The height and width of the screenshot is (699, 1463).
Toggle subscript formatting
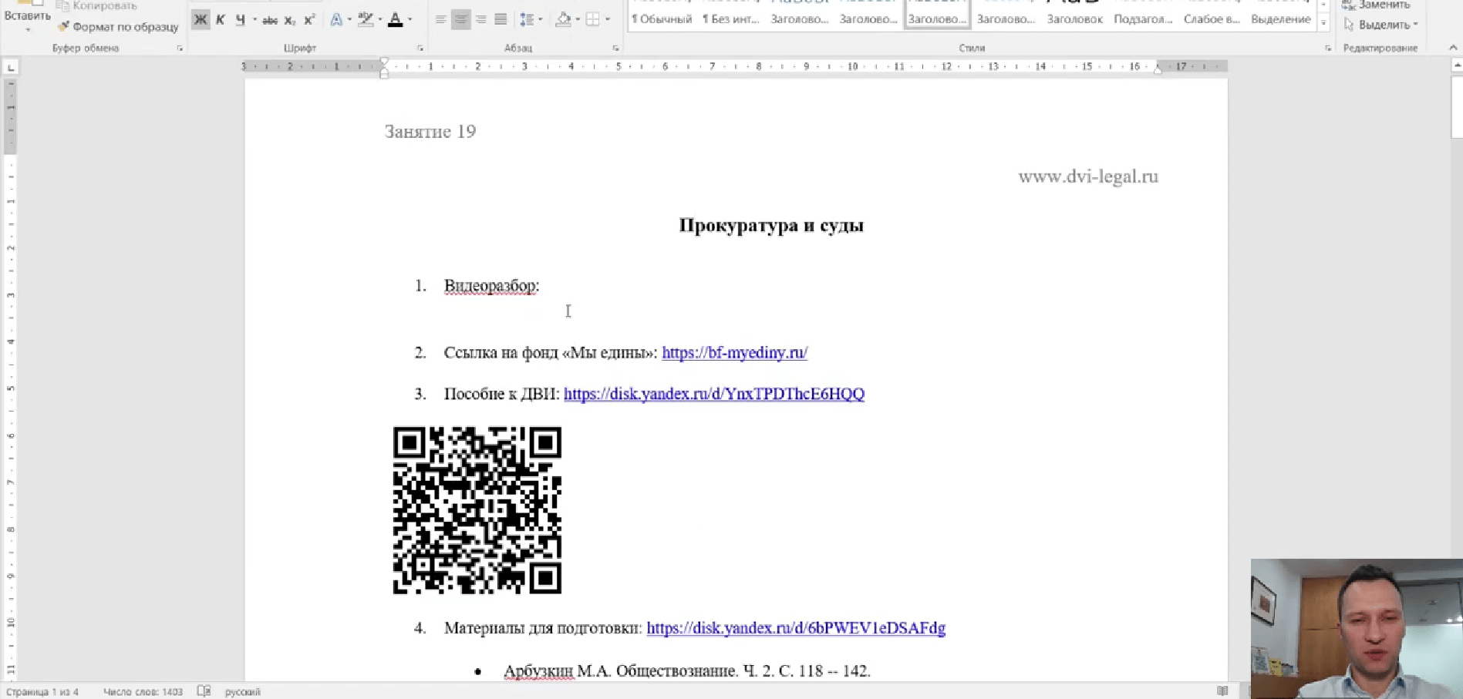tap(290, 20)
